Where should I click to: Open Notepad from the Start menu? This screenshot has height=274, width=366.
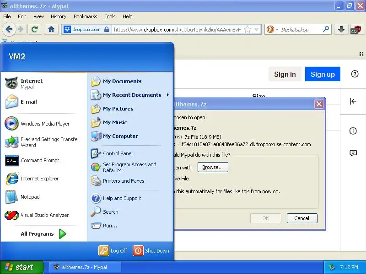coord(43,197)
